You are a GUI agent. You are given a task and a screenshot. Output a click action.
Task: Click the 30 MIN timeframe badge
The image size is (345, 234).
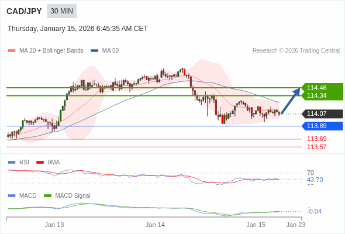point(61,11)
